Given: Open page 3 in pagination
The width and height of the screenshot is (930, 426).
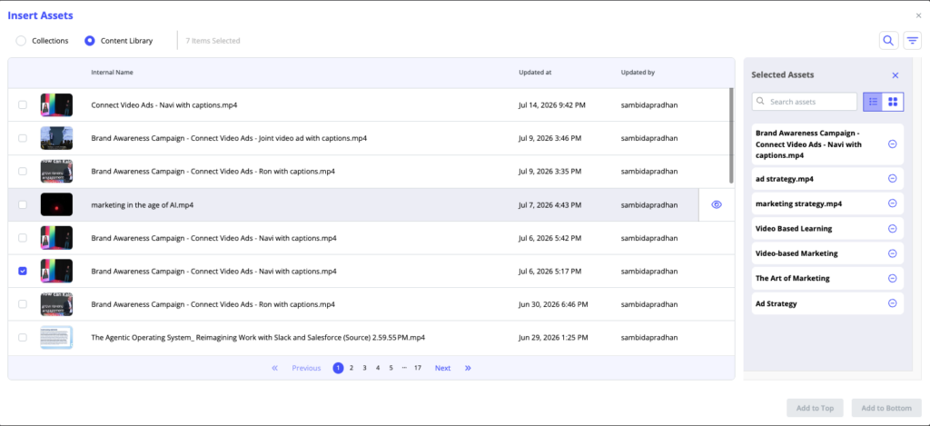Looking at the screenshot, I should 365,368.
